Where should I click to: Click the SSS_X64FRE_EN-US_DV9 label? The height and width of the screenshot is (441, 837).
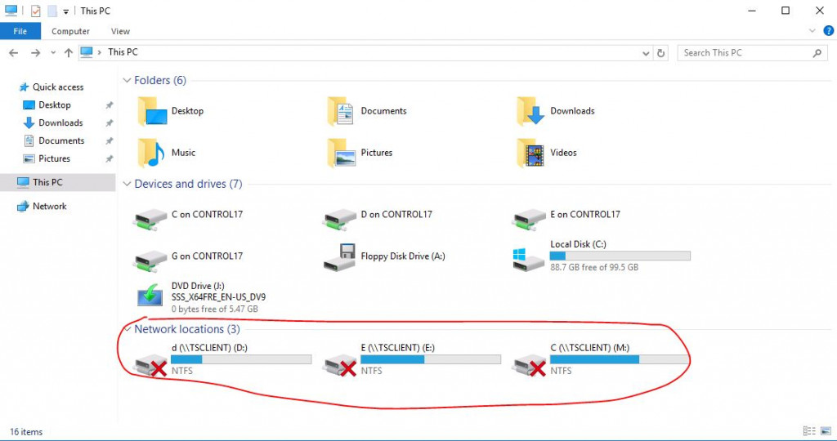(218, 297)
